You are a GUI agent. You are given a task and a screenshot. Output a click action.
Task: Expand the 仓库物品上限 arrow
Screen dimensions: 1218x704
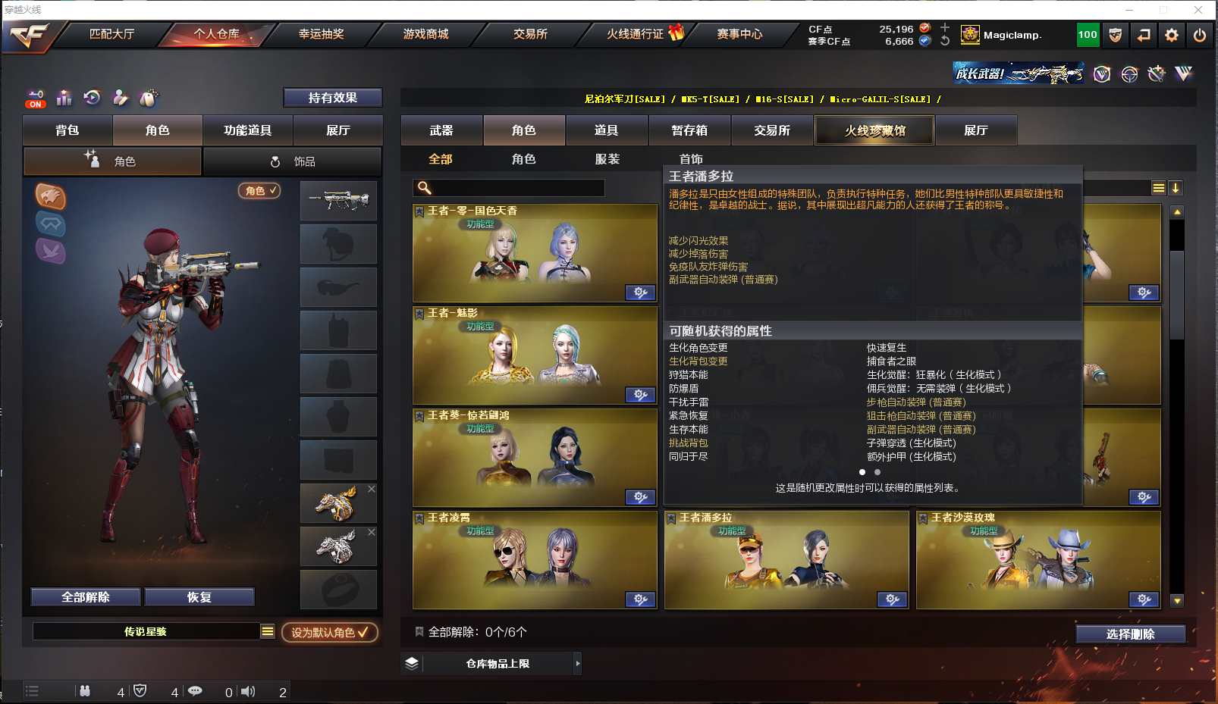[578, 664]
